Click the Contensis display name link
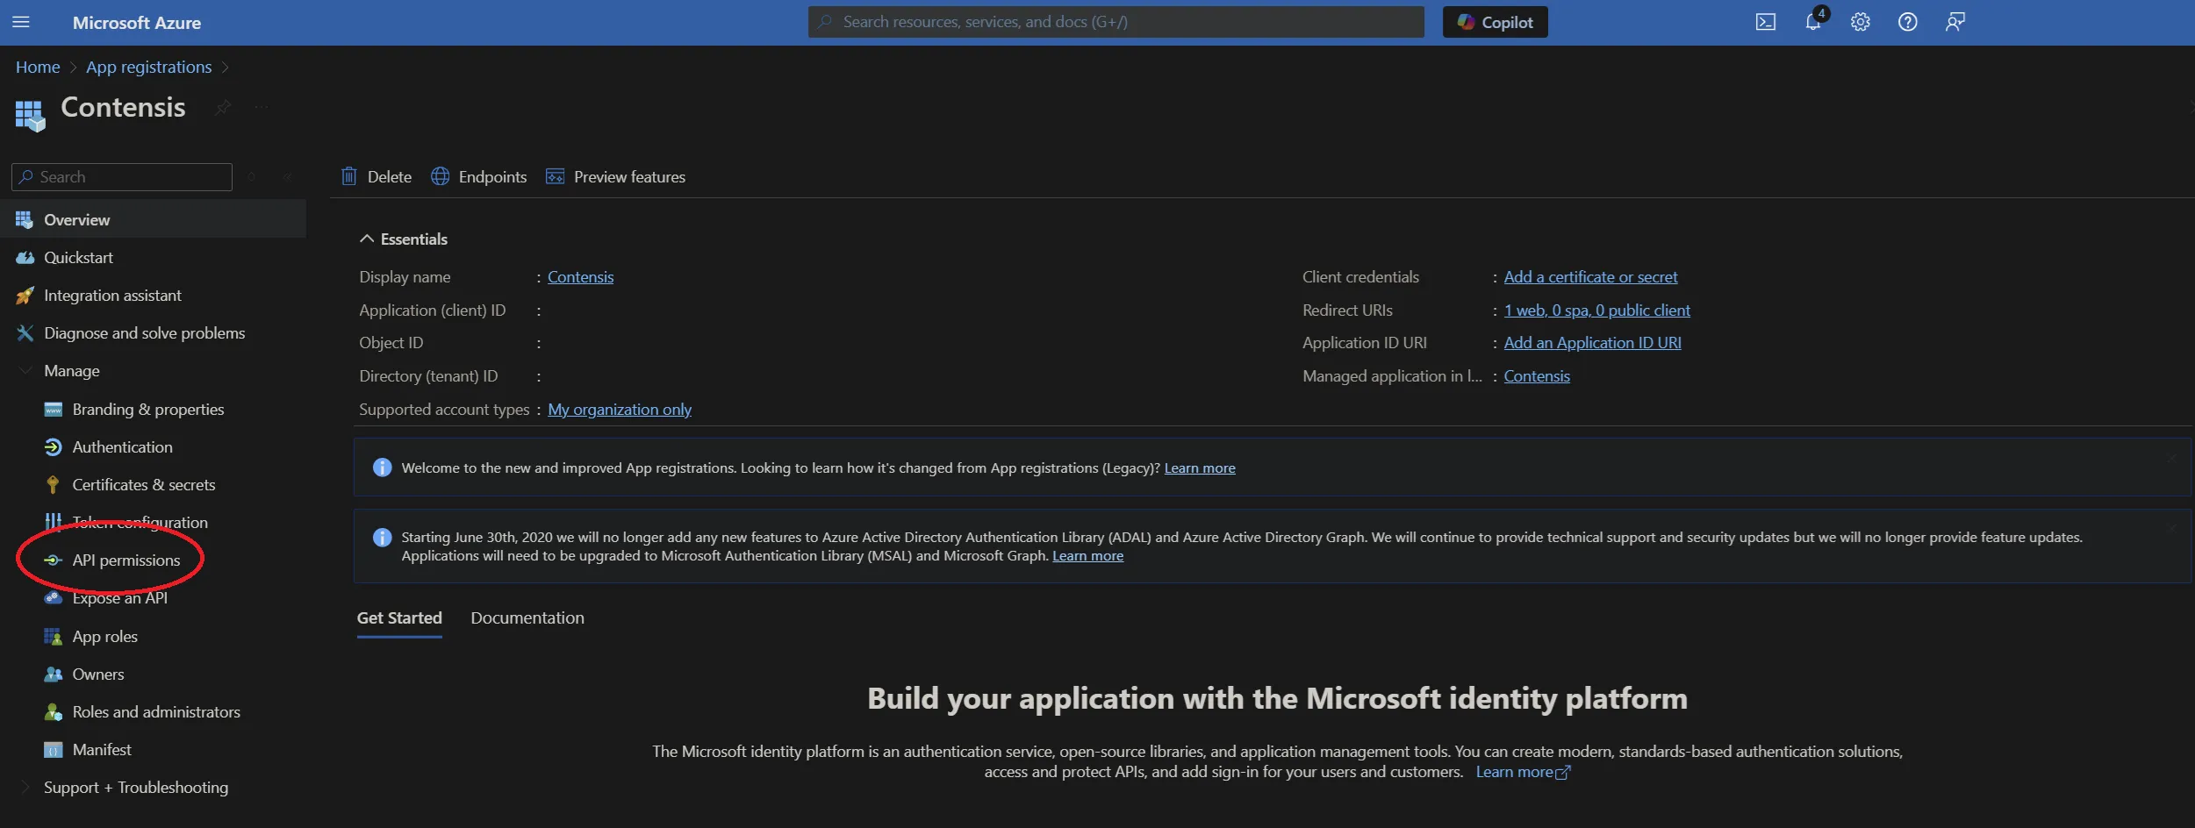The height and width of the screenshot is (828, 2195). 580,277
